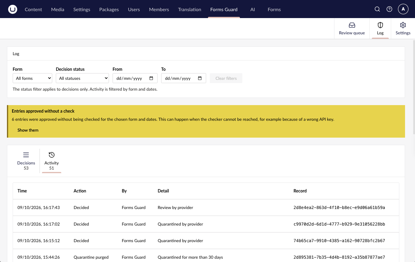Viewport: 415px width, 262px height.
Task: Select record ID 2d8e4ea2-863d-4f10-b8ec-e9d06a61b59a
Action: coord(339,207)
